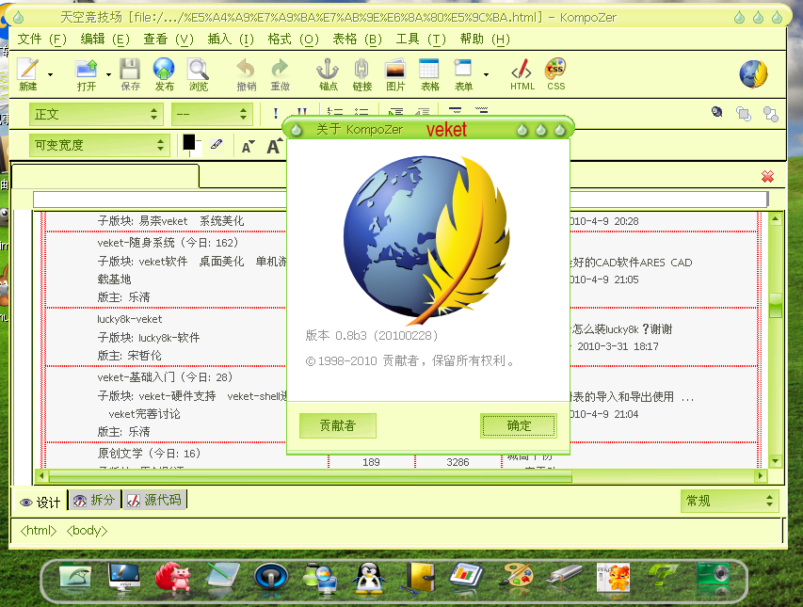Click the text lucky8k-veket
803x607 pixels.
[x=130, y=319]
